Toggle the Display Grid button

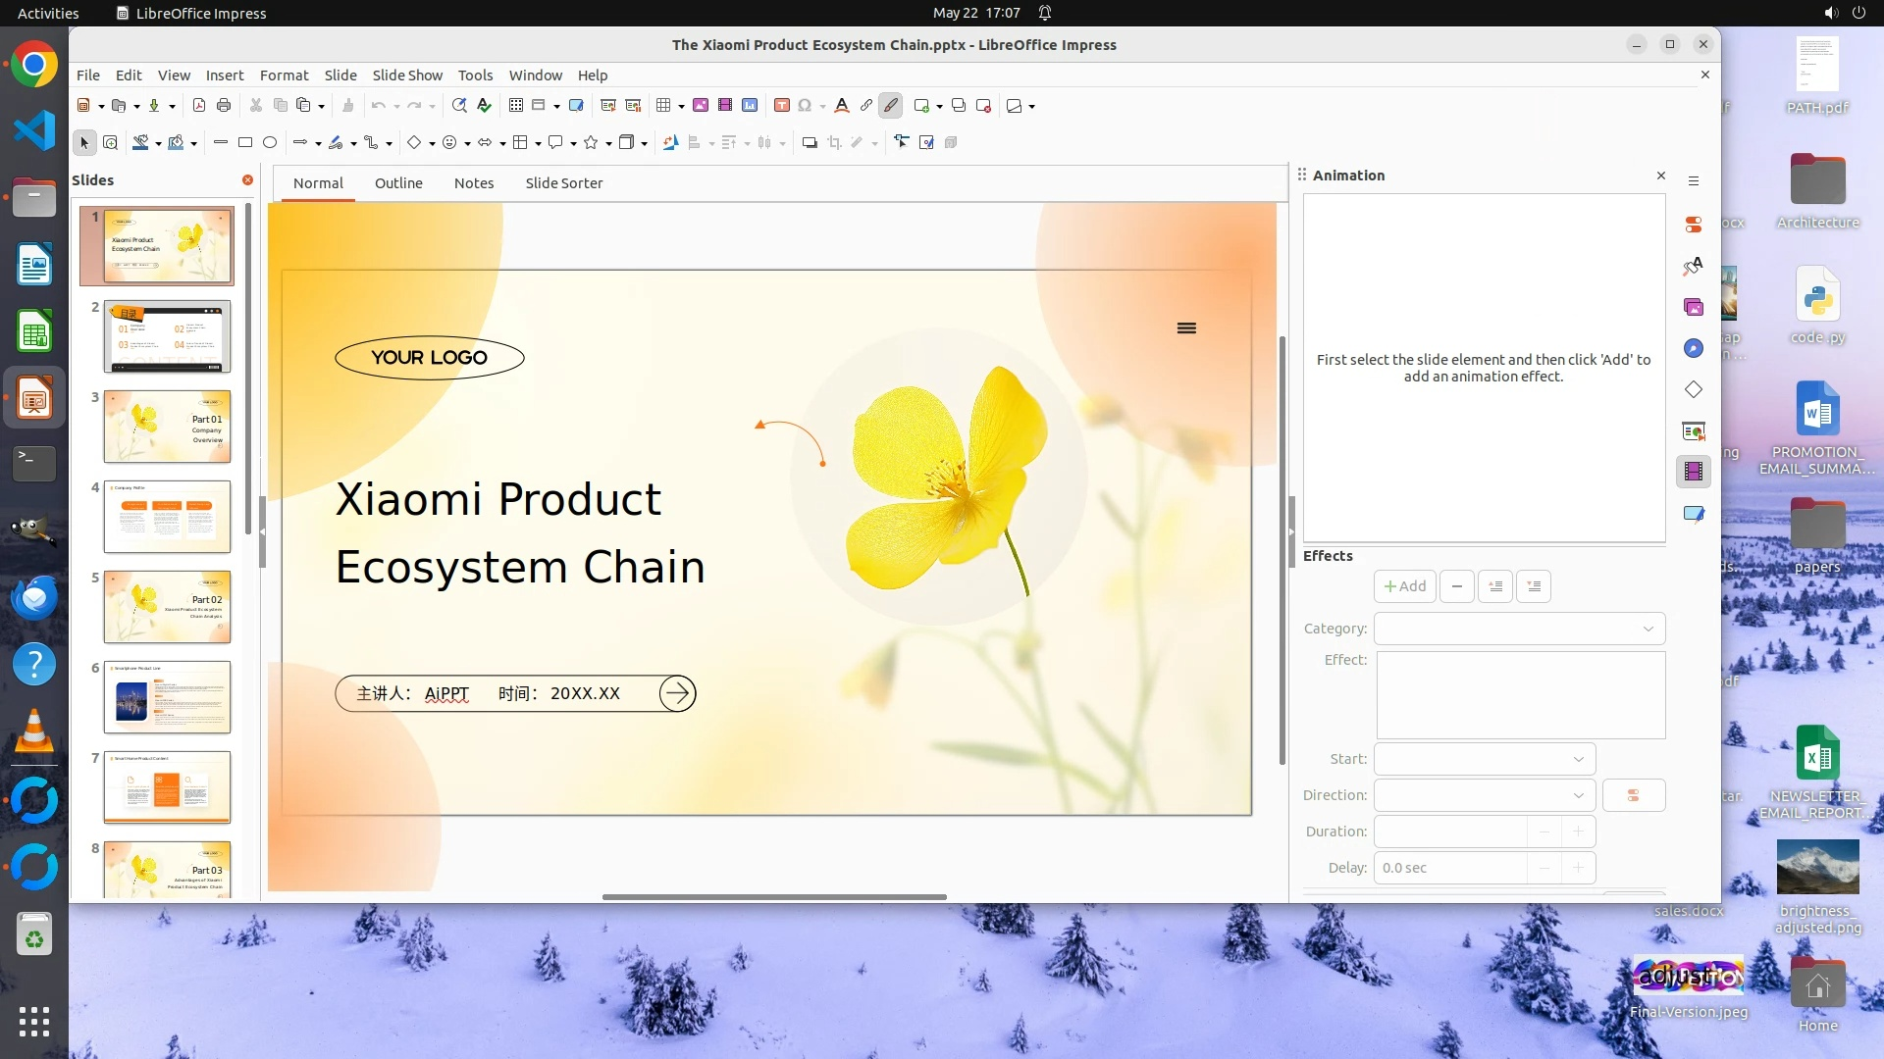(x=516, y=106)
